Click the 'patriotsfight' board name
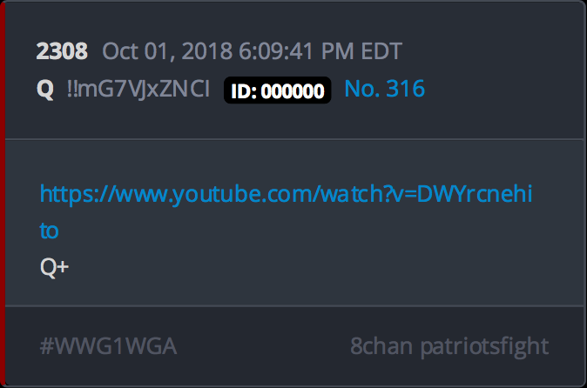Viewport: 587px width, 388px height. [484, 346]
